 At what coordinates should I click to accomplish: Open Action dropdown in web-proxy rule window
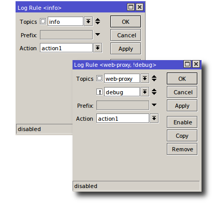pyautogui.click(x=154, y=119)
